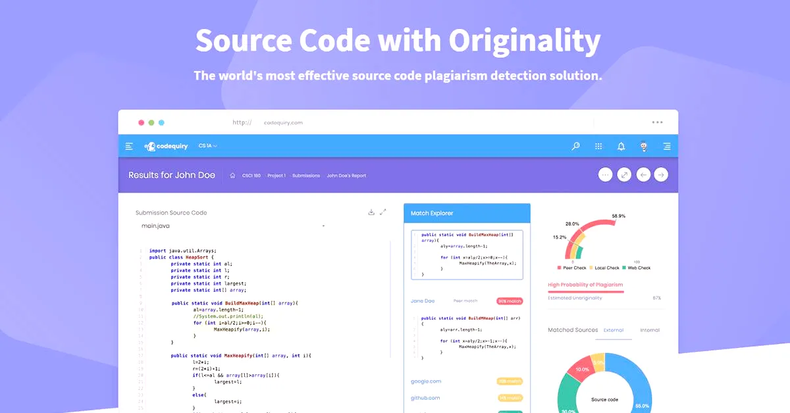Go to next result arrow
790x413 pixels.
coord(661,175)
